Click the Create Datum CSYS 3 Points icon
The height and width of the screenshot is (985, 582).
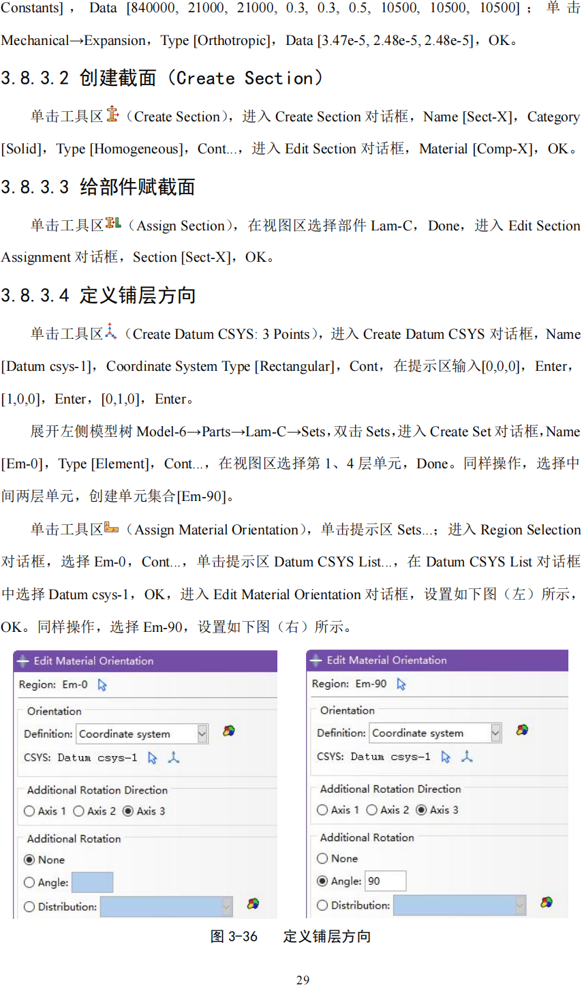[111, 332]
